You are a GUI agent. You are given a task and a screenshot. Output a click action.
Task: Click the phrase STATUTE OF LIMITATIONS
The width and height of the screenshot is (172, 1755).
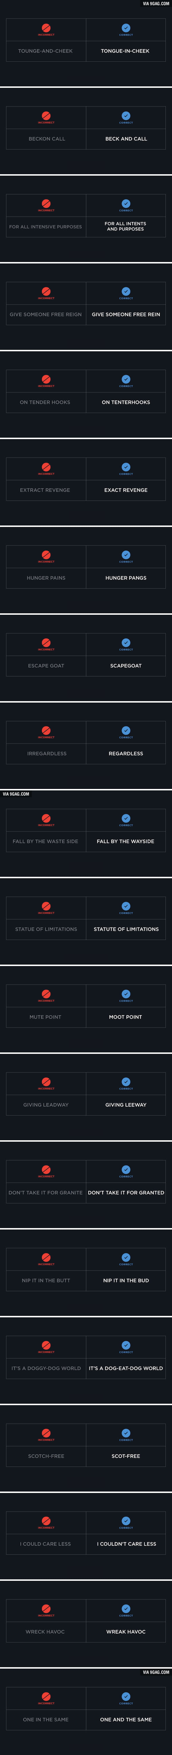point(126,929)
